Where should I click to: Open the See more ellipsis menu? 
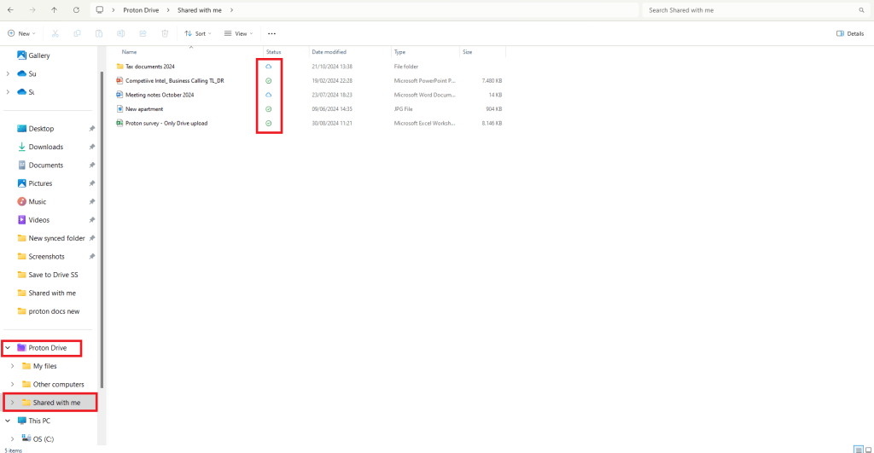click(x=271, y=33)
